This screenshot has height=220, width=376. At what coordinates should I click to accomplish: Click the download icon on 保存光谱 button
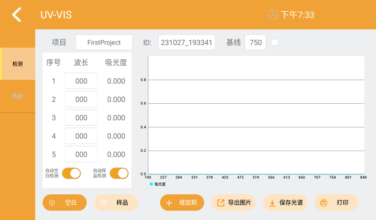pyautogui.click(x=272, y=202)
